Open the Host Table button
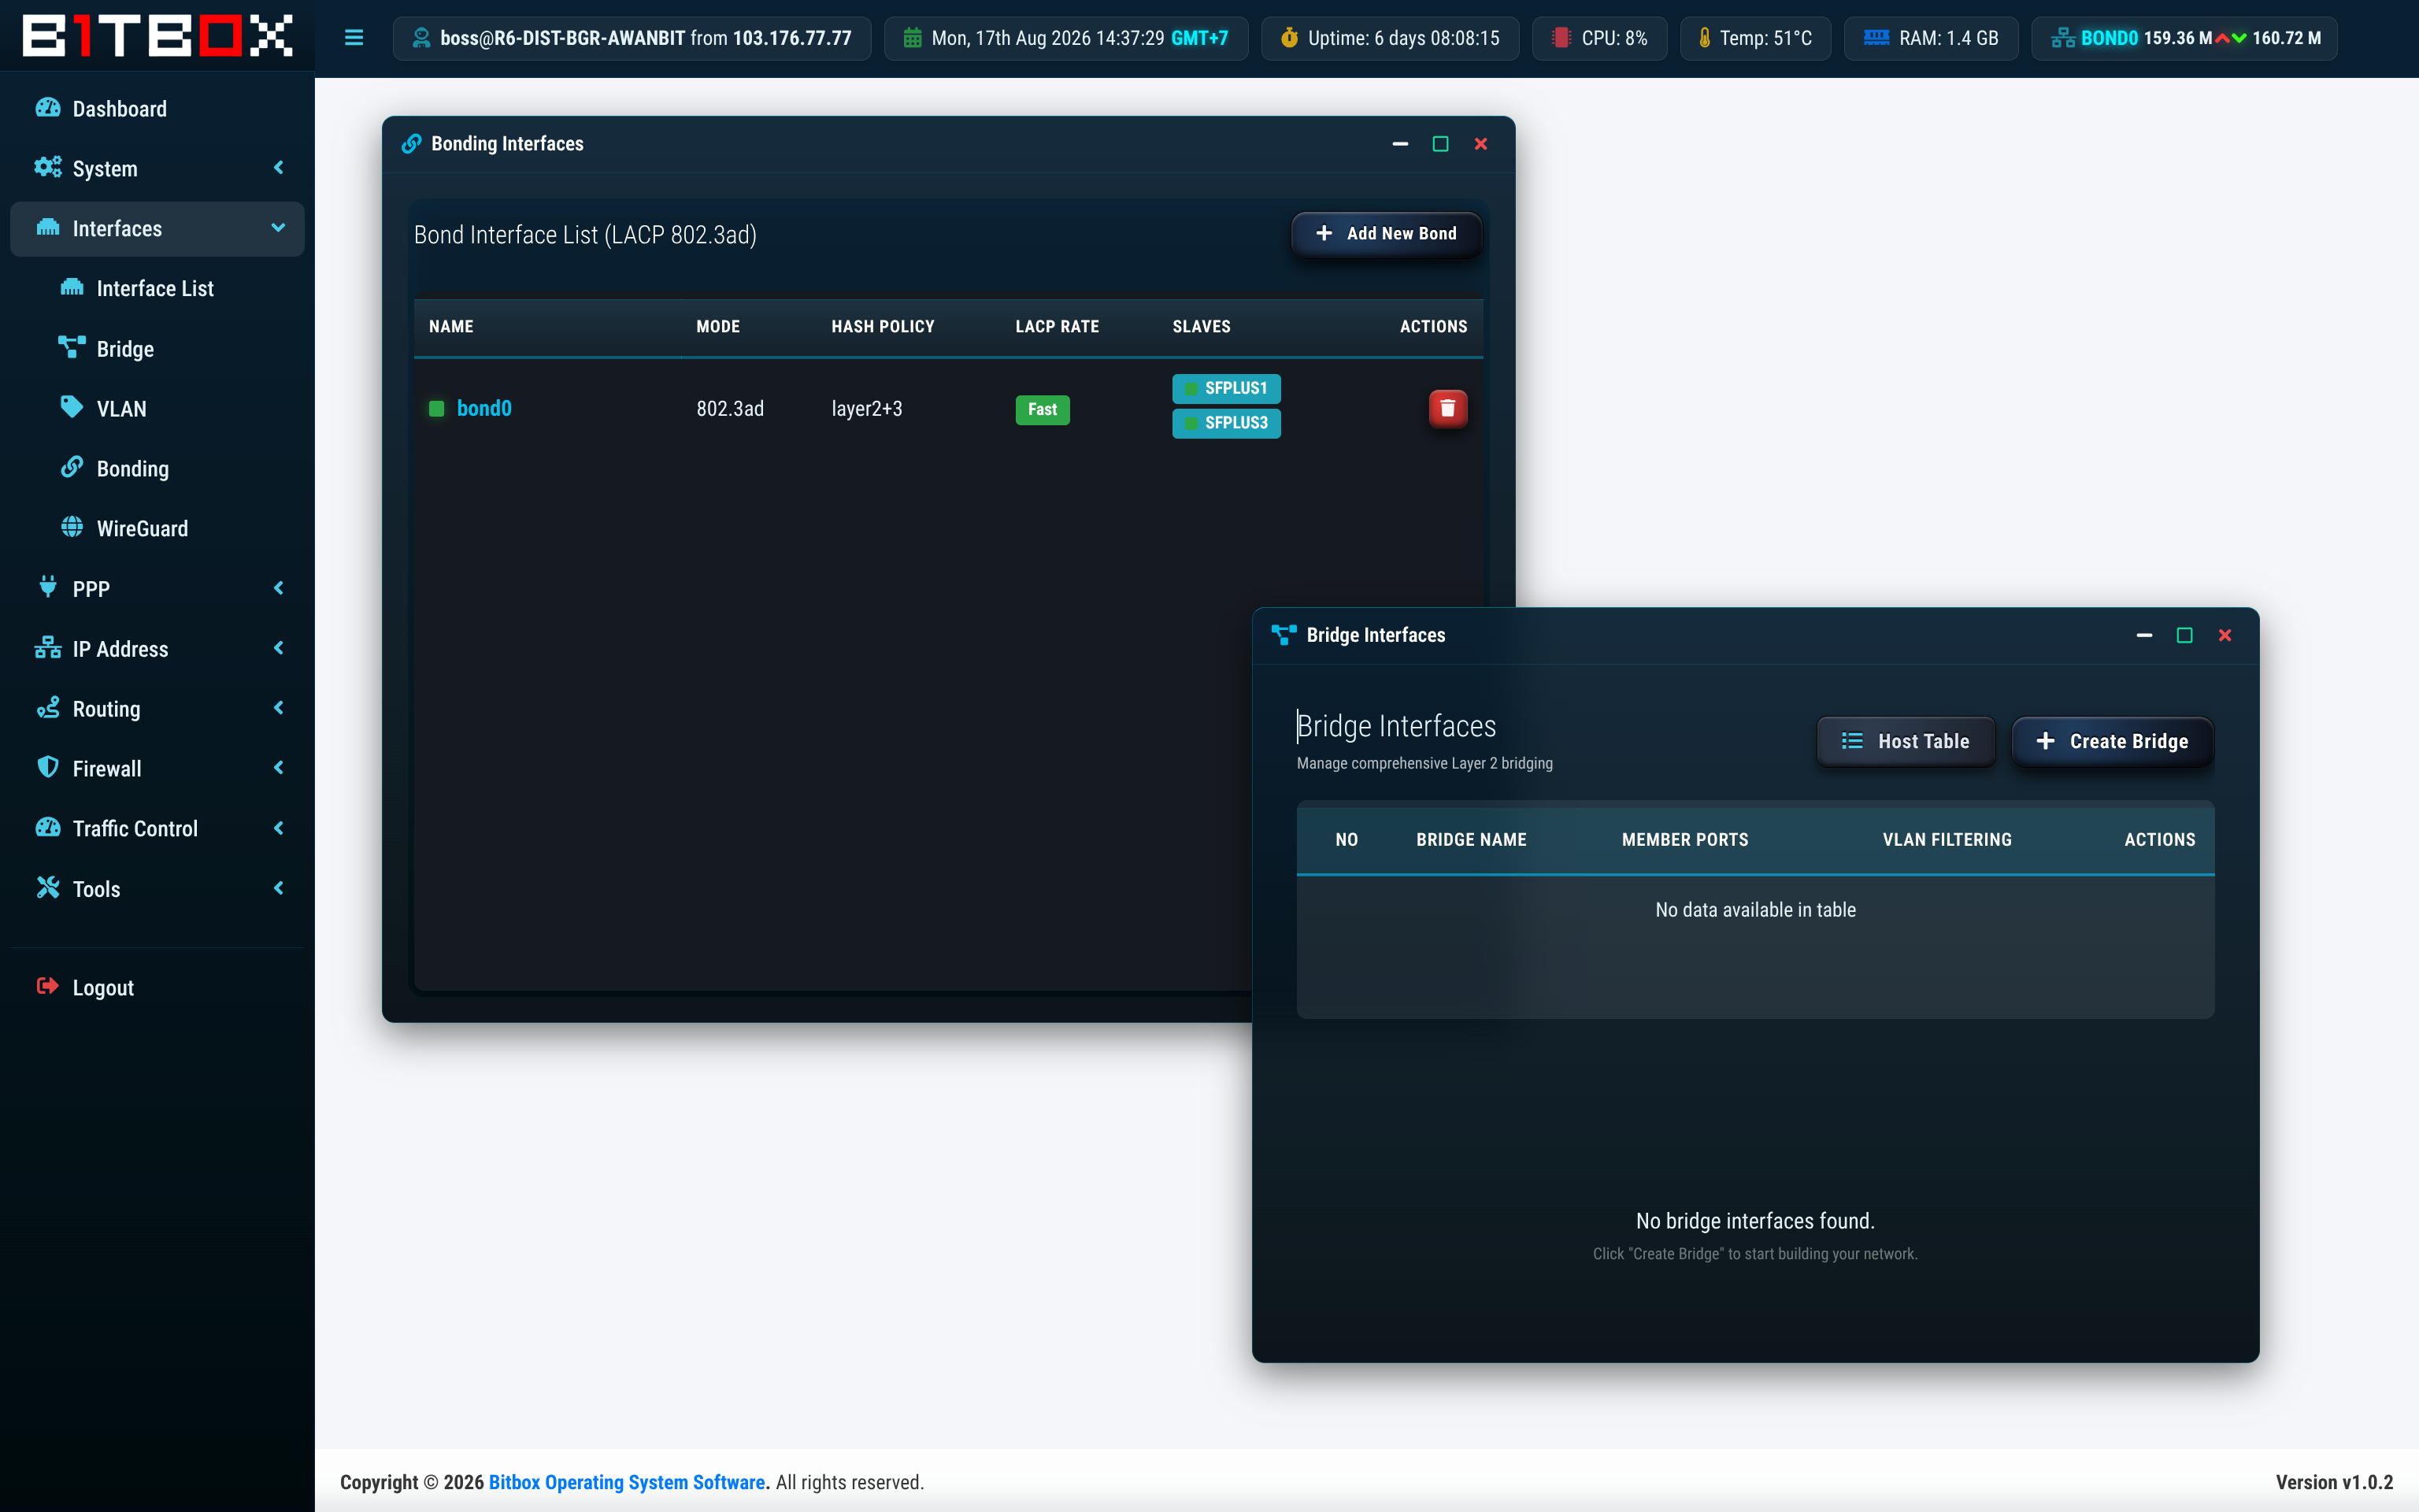The width and height of the screenshot is (2419, 1512). click(x=1906, y=741)
